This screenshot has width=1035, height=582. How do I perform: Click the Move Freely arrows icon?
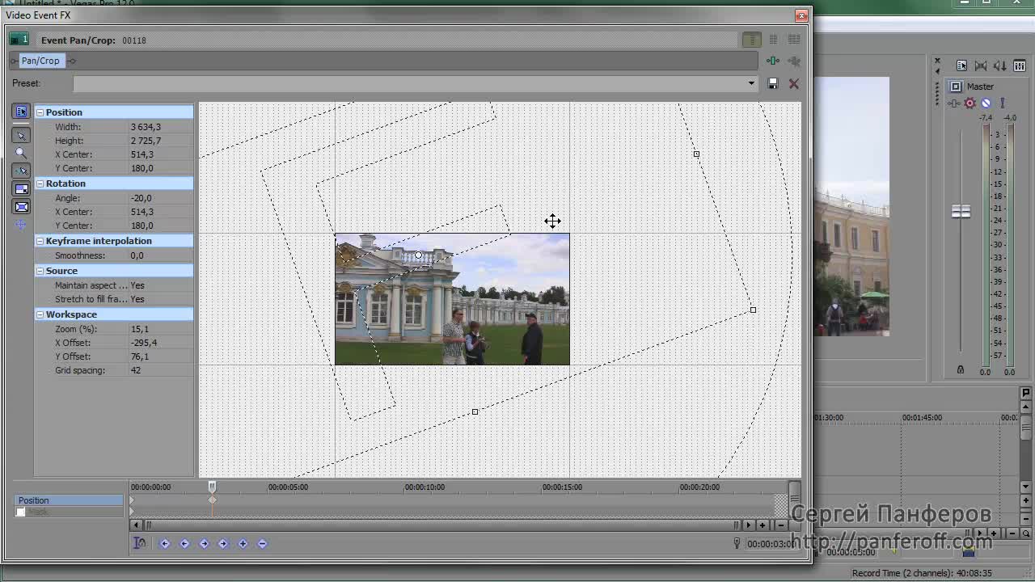(22, 225)
